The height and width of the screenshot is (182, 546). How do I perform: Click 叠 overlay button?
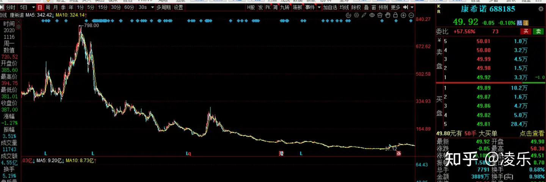(366, 7)
